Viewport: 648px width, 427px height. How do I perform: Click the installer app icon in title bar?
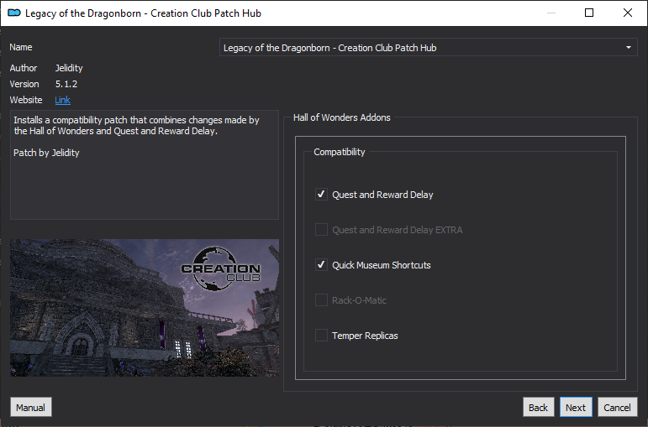(14, 13)
